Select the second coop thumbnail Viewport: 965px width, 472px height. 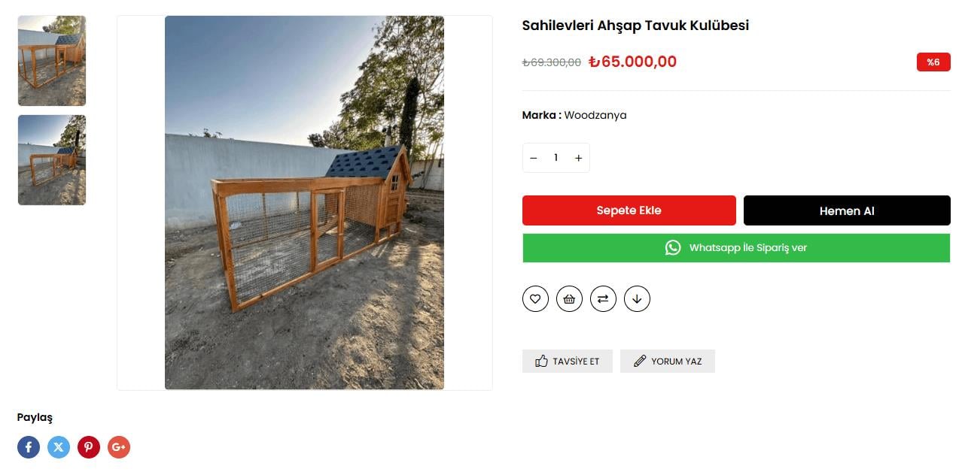pyautogui.click(x=52, y=160)
